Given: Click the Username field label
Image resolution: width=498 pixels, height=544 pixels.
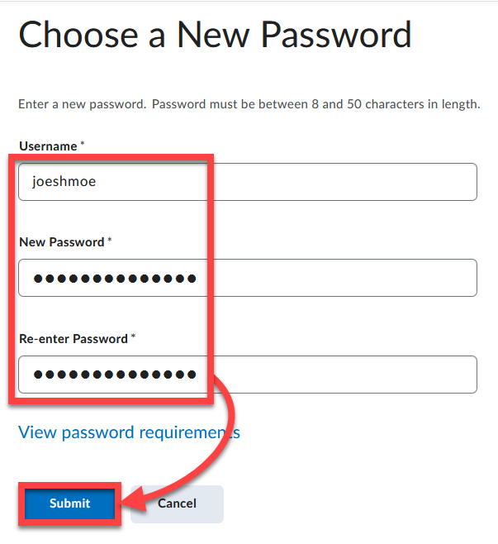Looking at the screenshot, I should coord(48,146).
